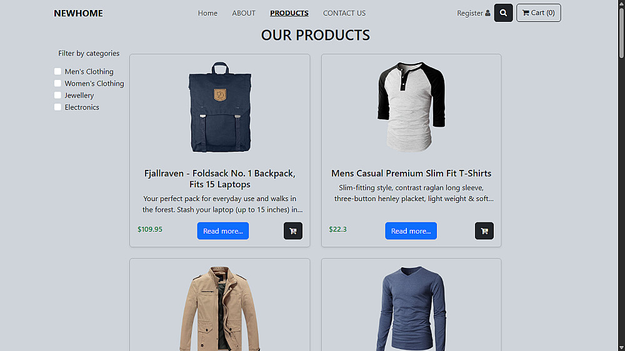This screenshot has height=351, width=625.
Task: Tick the Electronics category checkbox
Action: (x=58, y=107)
